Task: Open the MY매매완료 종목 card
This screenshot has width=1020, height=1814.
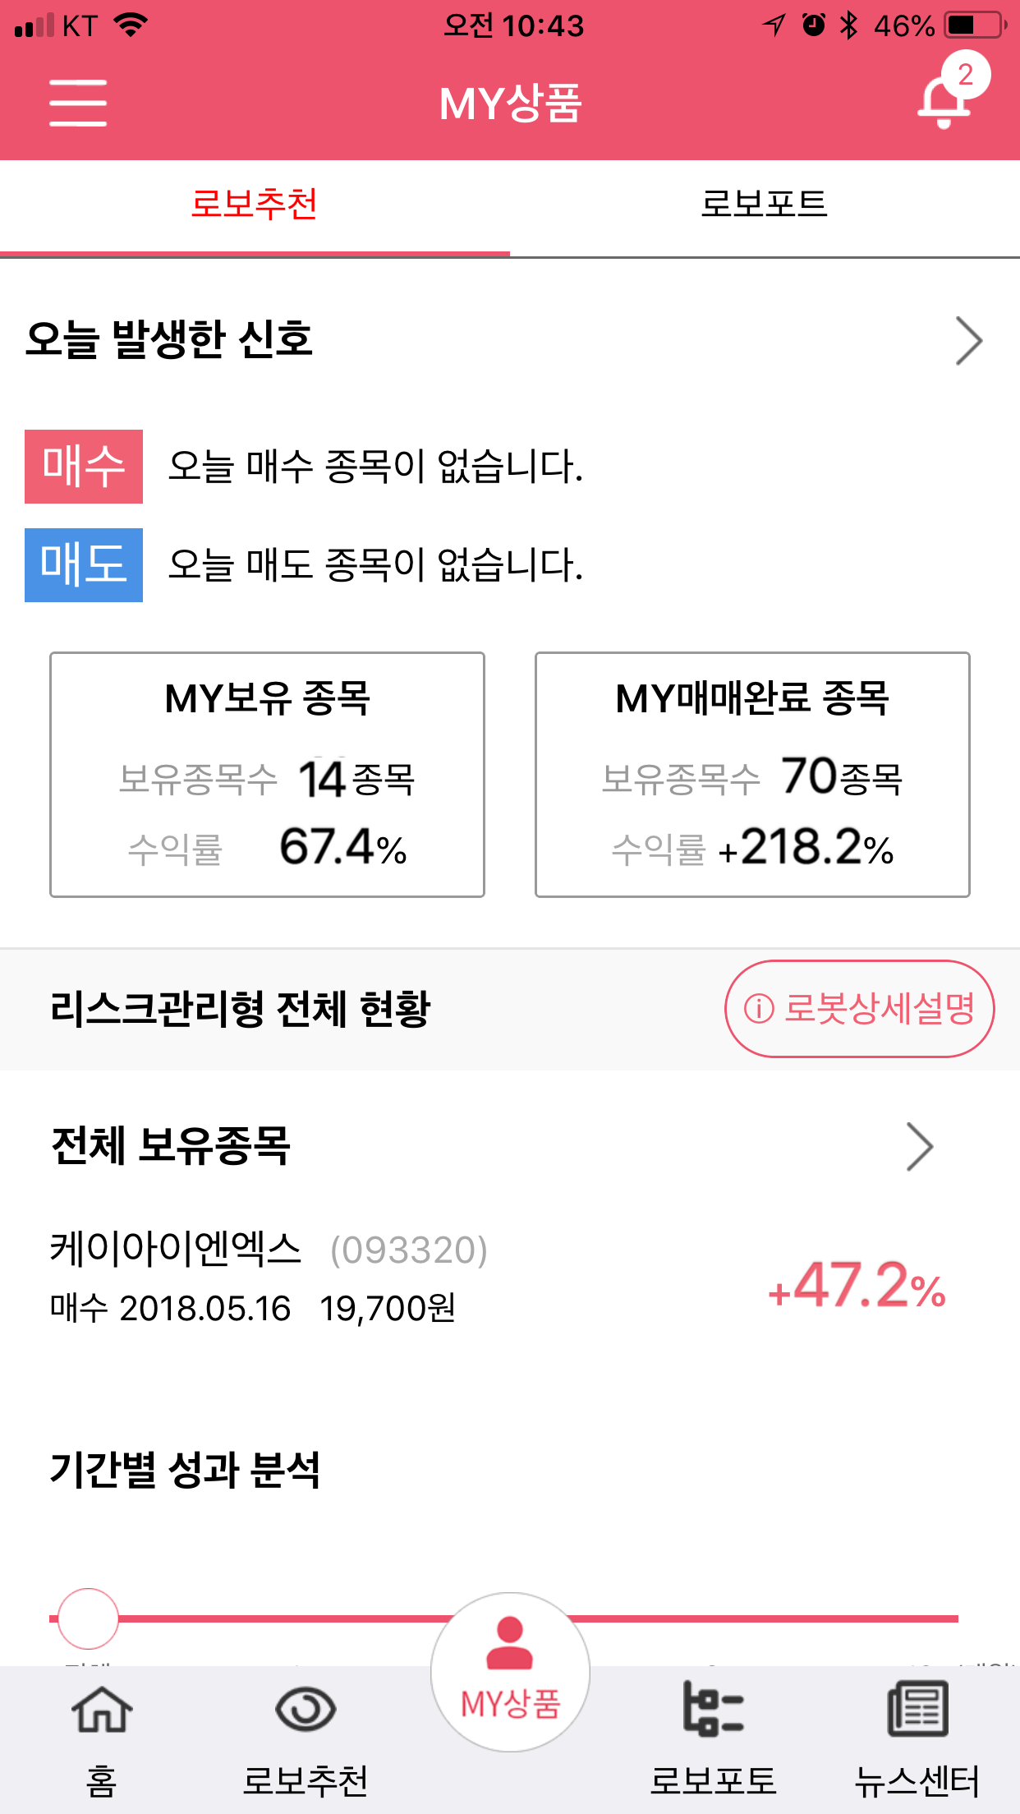Action: click(752, 775)
